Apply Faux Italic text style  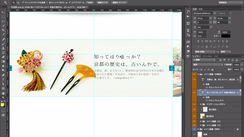(x=202, y=41)
